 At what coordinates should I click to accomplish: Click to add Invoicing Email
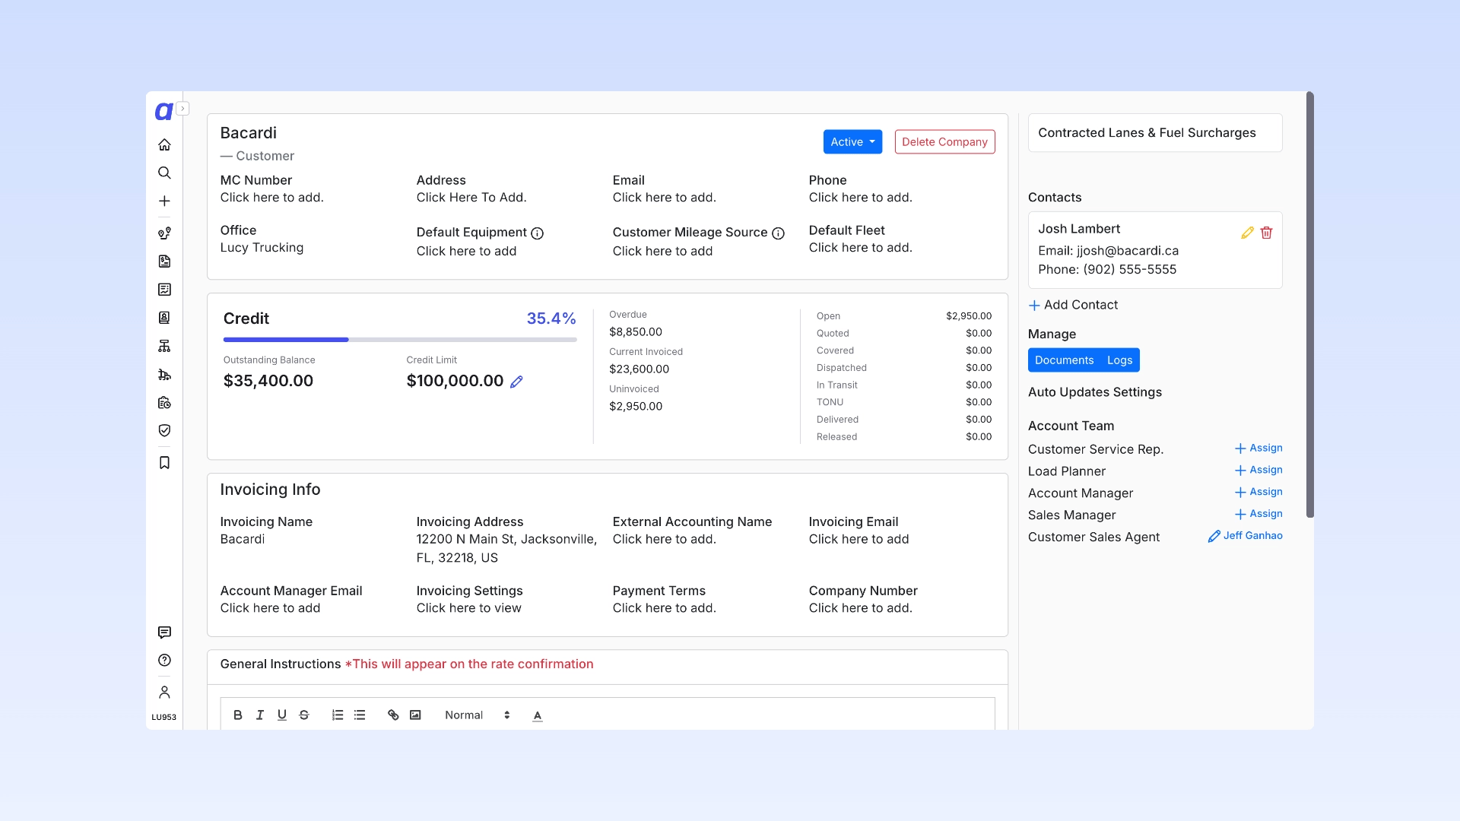pyautogui.click(x=859, y=540)
